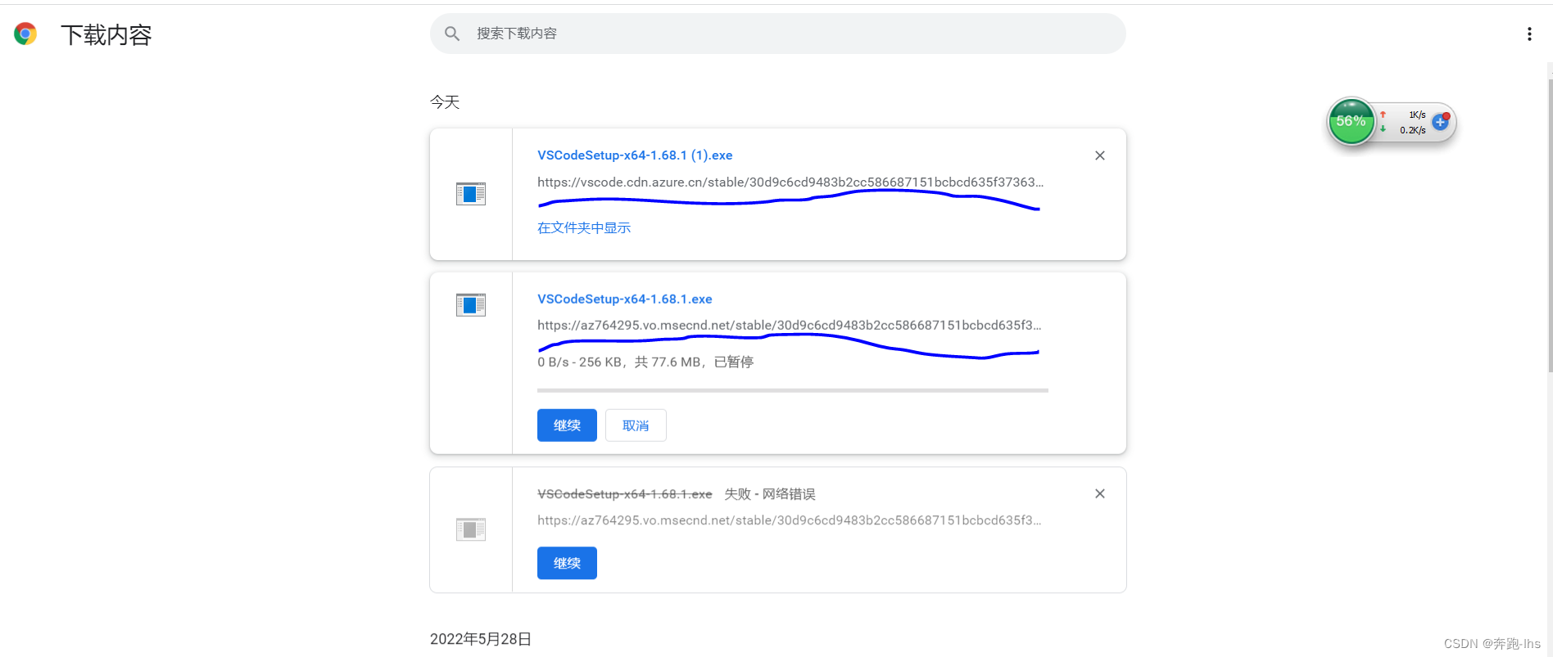1553x657 pixels.
Task: Remove VSCodeSetup-x64-1.68.1 (1).exe from list
Action: [1100, 155]
